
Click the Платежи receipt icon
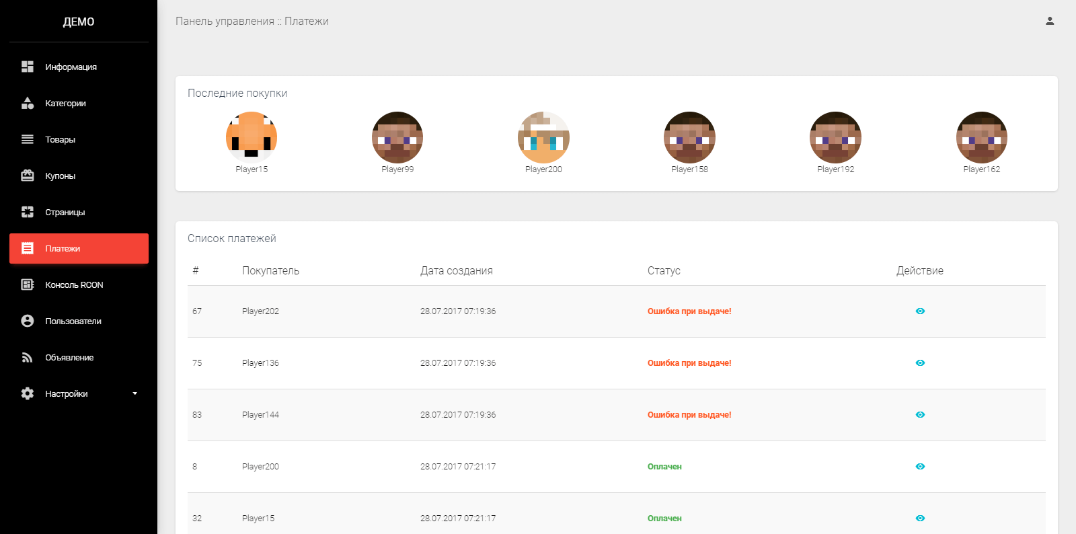coord(28,248)
